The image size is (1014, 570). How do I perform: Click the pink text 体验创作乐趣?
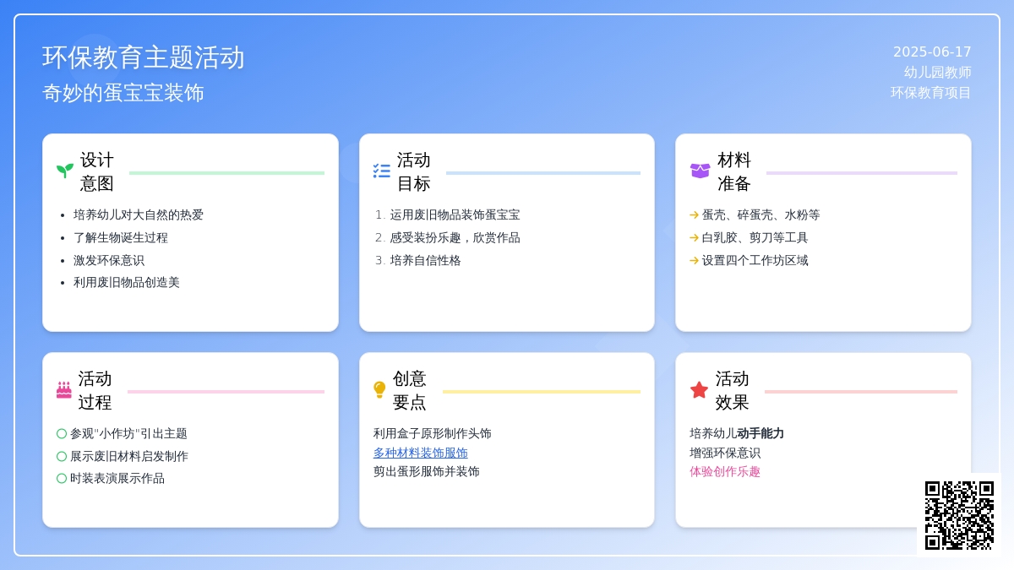725,472
